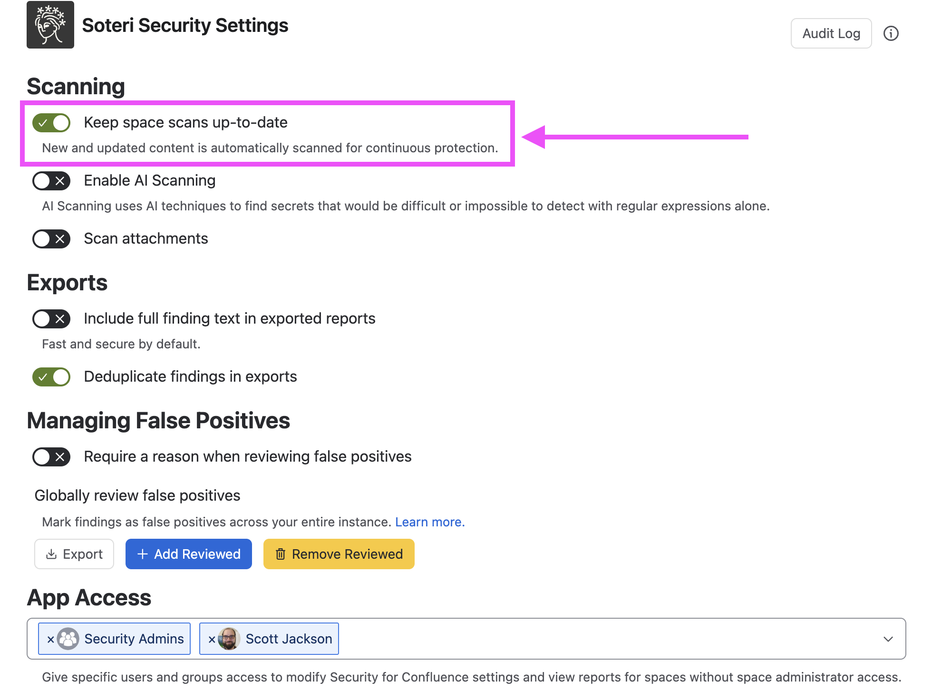932x692 pixels.
Task: Toggle Scan attachments on
Action: pos(51,239)
